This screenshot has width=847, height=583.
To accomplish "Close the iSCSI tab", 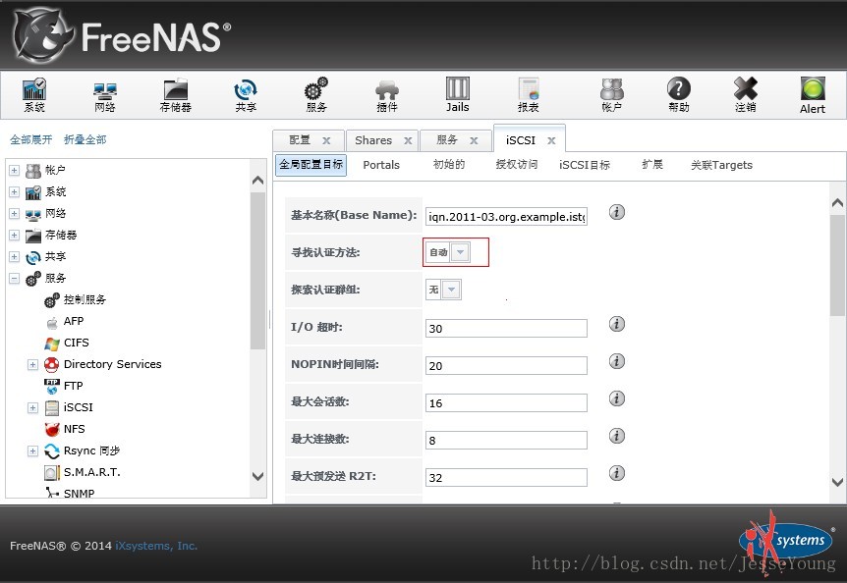I will point(551,140).
